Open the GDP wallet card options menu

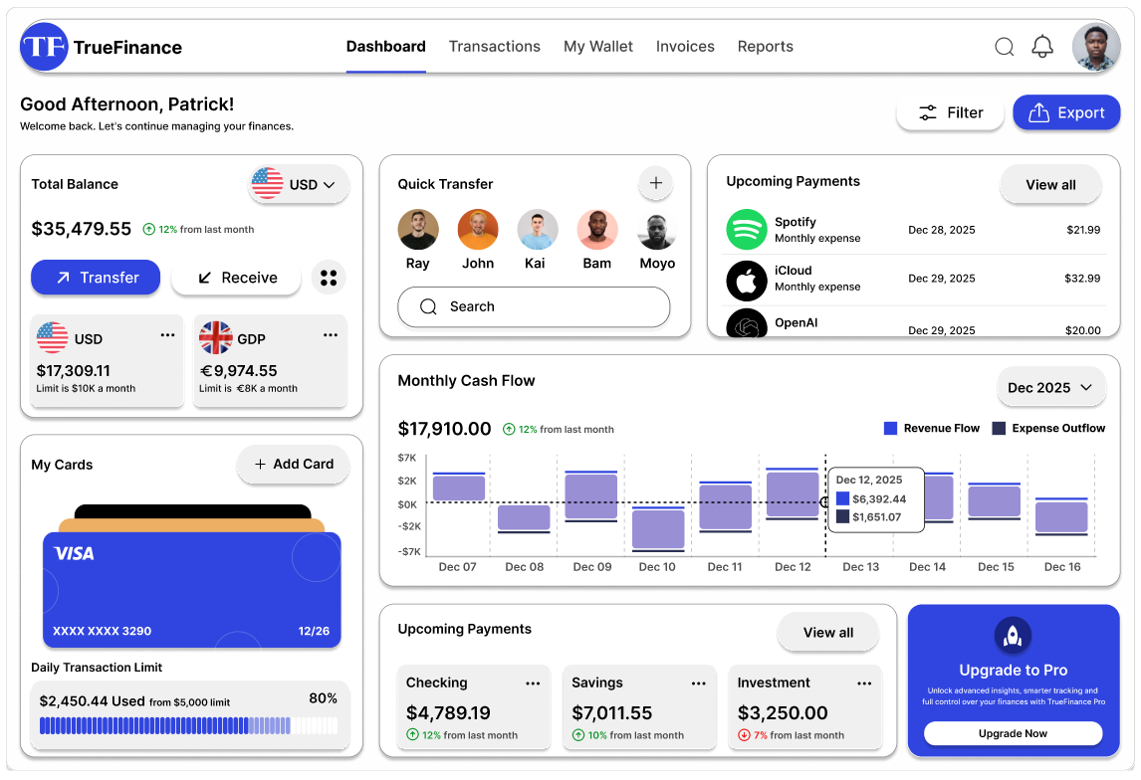331,335
